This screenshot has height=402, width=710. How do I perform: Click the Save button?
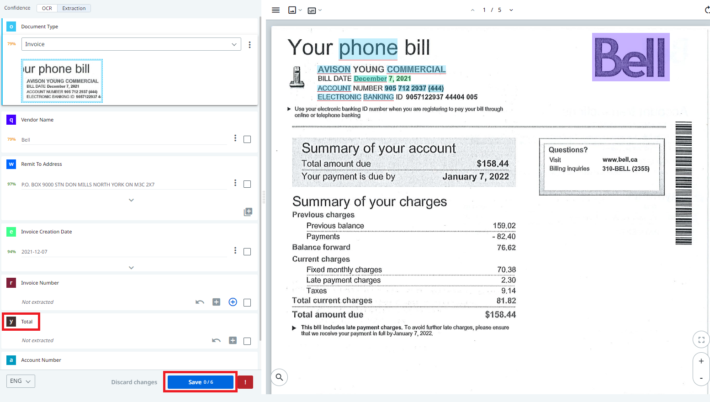click(x=201, y=382)
